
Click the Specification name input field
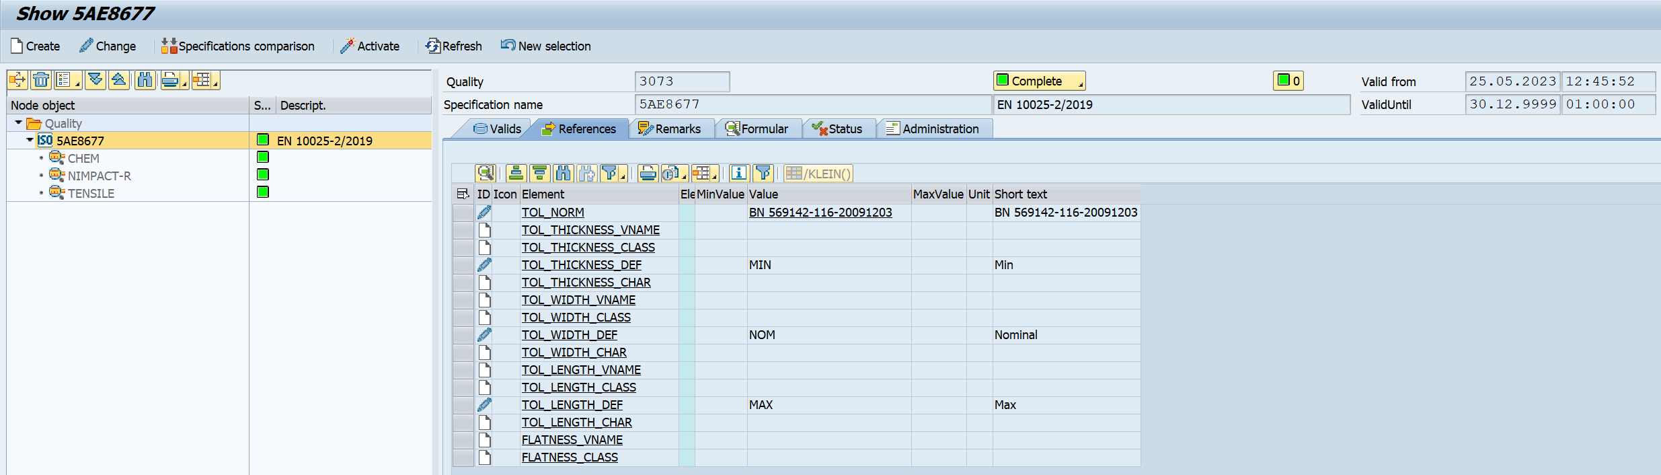812,105
